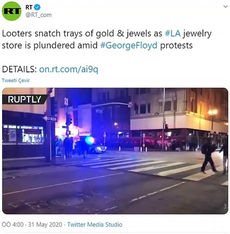Viewport: 230px width, 234px height.
Task: Click the graffiti storefront in the video
Action: [x=160, y=143]
